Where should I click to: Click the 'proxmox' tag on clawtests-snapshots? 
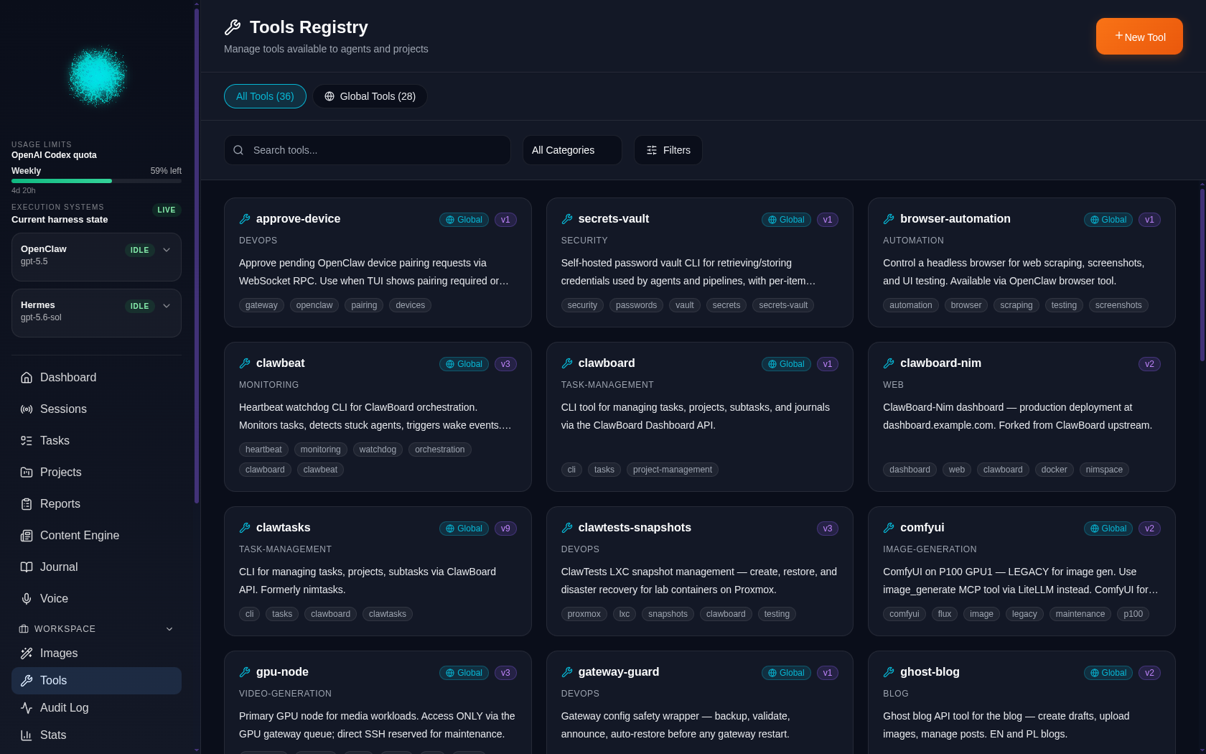point(584,614)
